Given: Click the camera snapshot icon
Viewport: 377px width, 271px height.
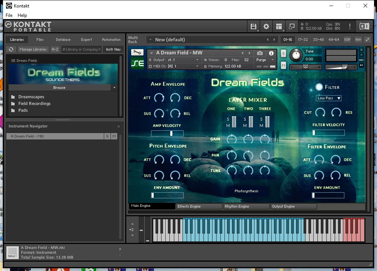Looking at the screenshot, I should 260,53.
